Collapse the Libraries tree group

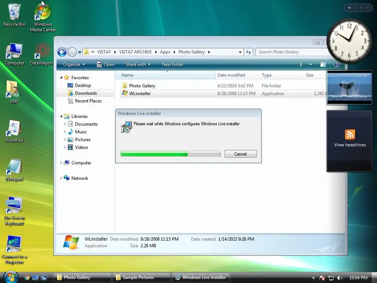pos(61,116)
